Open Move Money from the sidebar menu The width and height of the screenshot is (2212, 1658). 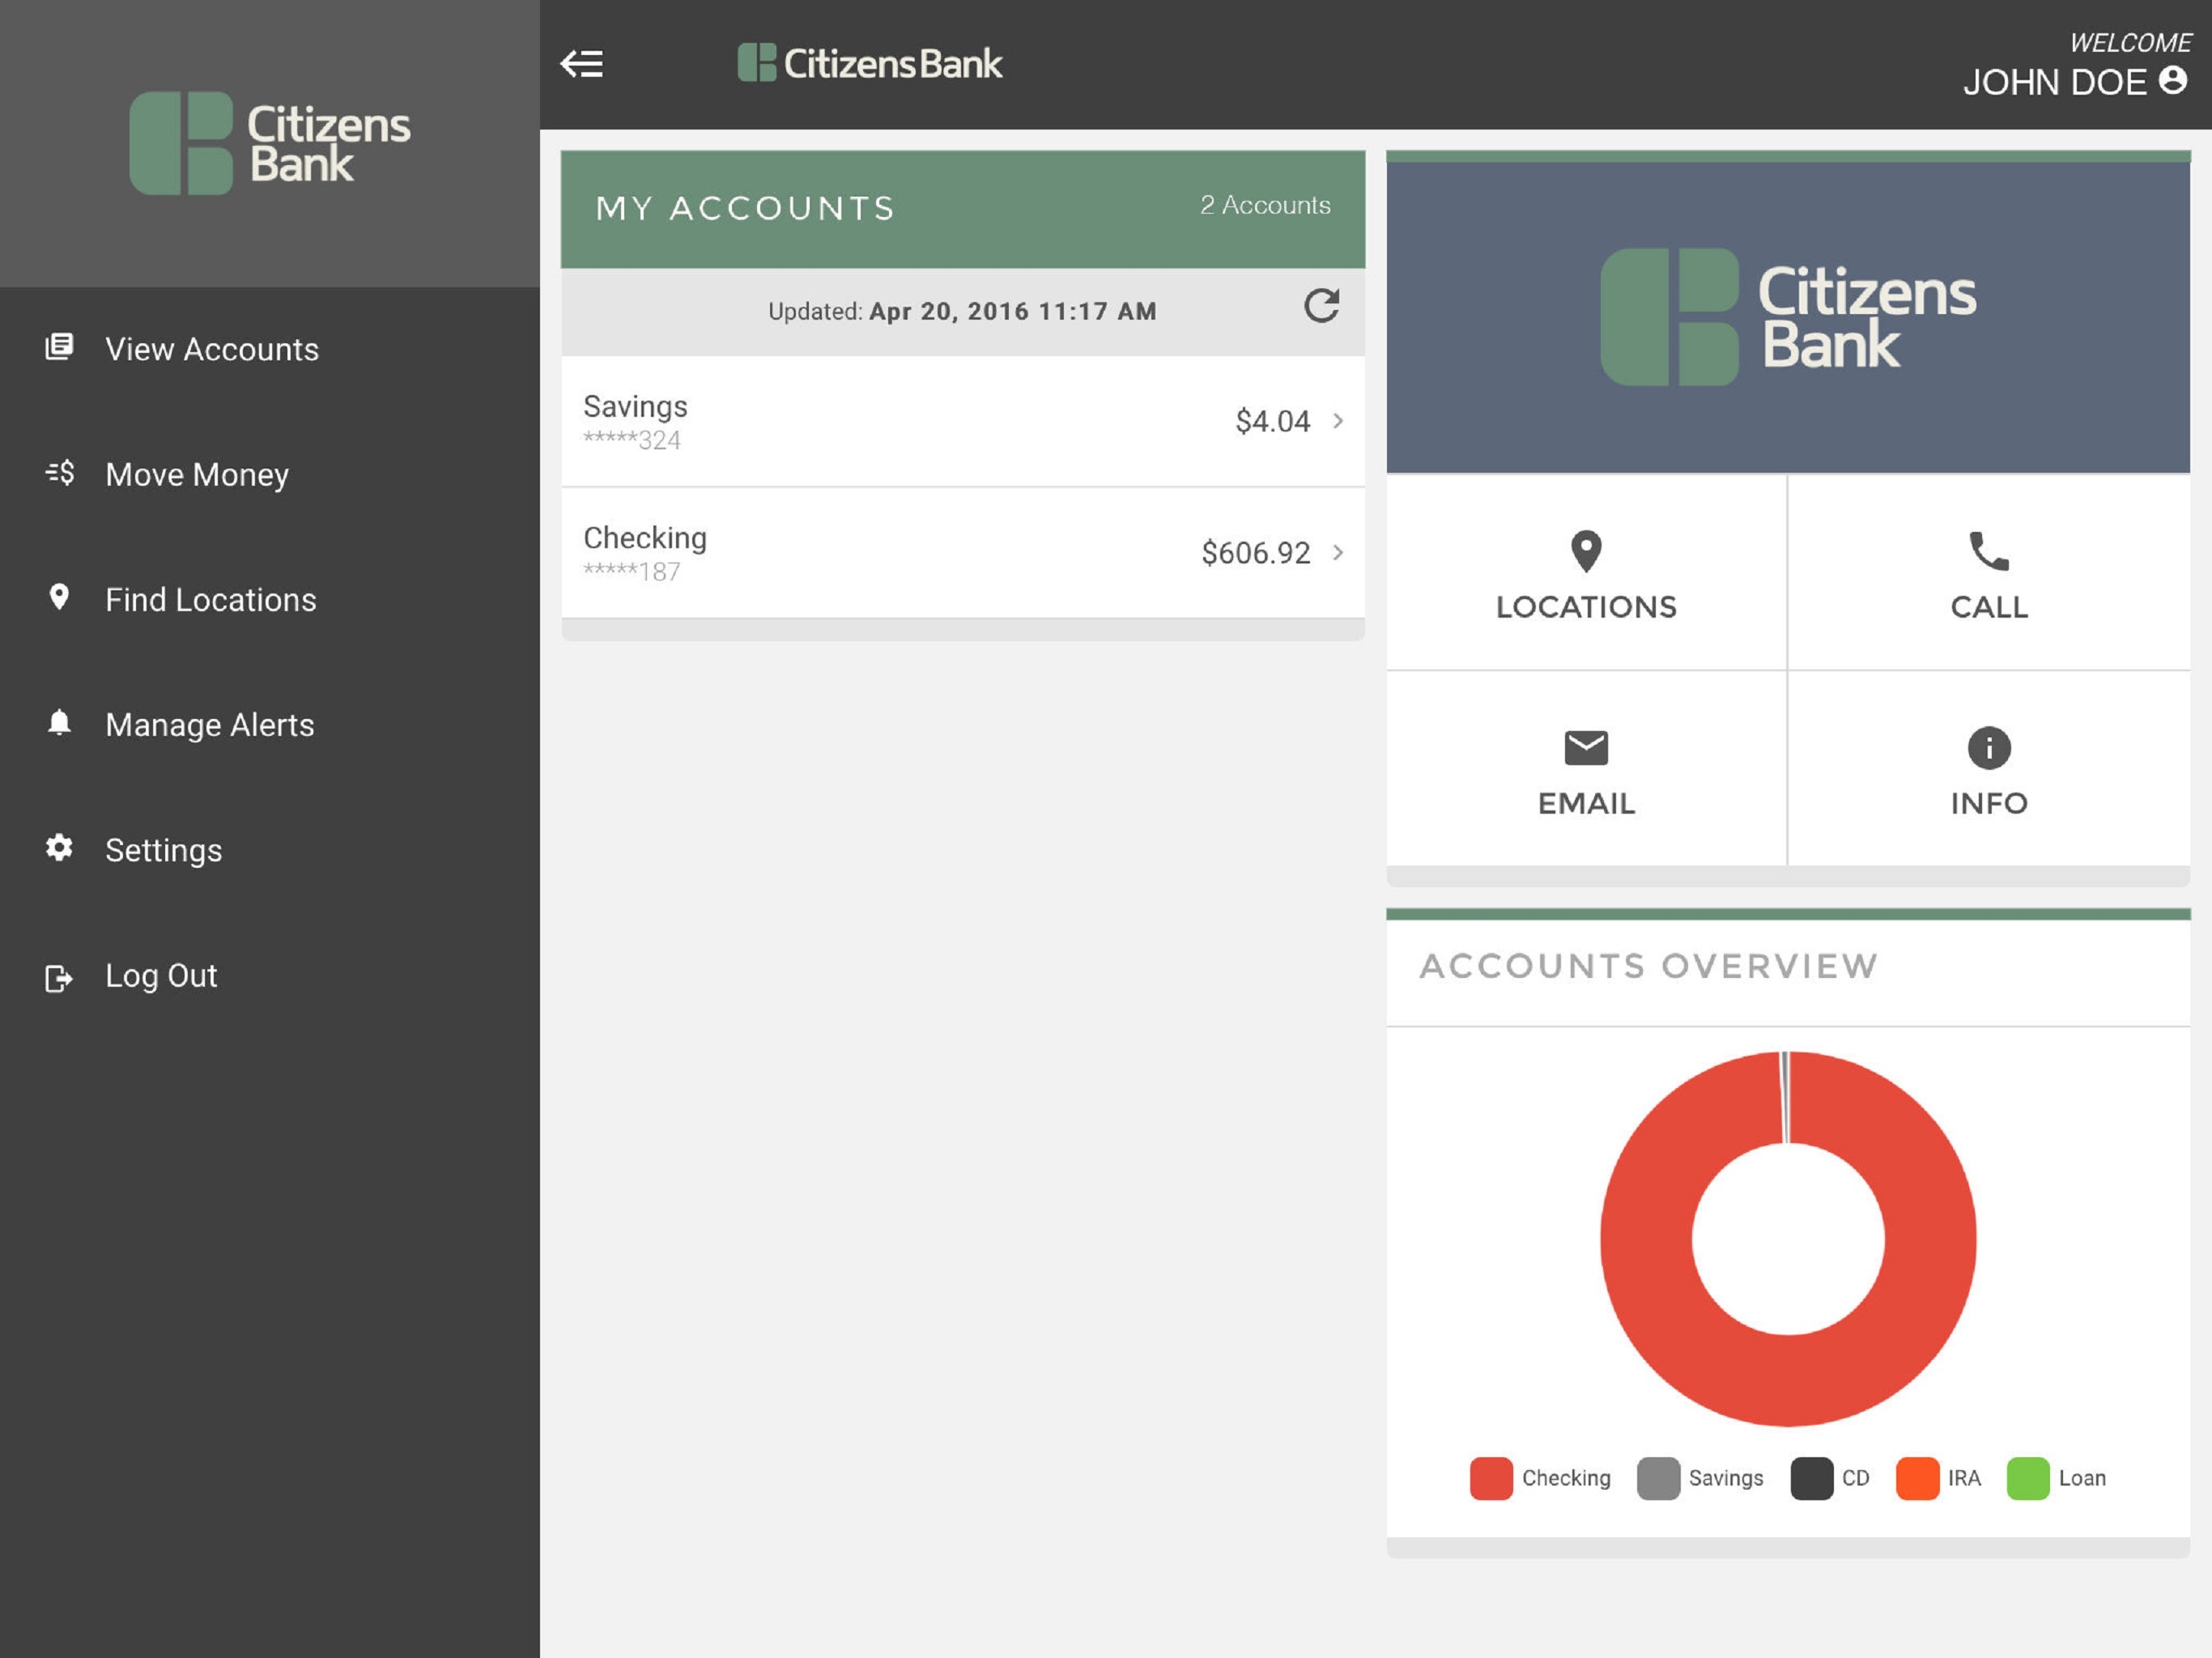[x=197, y=474]
